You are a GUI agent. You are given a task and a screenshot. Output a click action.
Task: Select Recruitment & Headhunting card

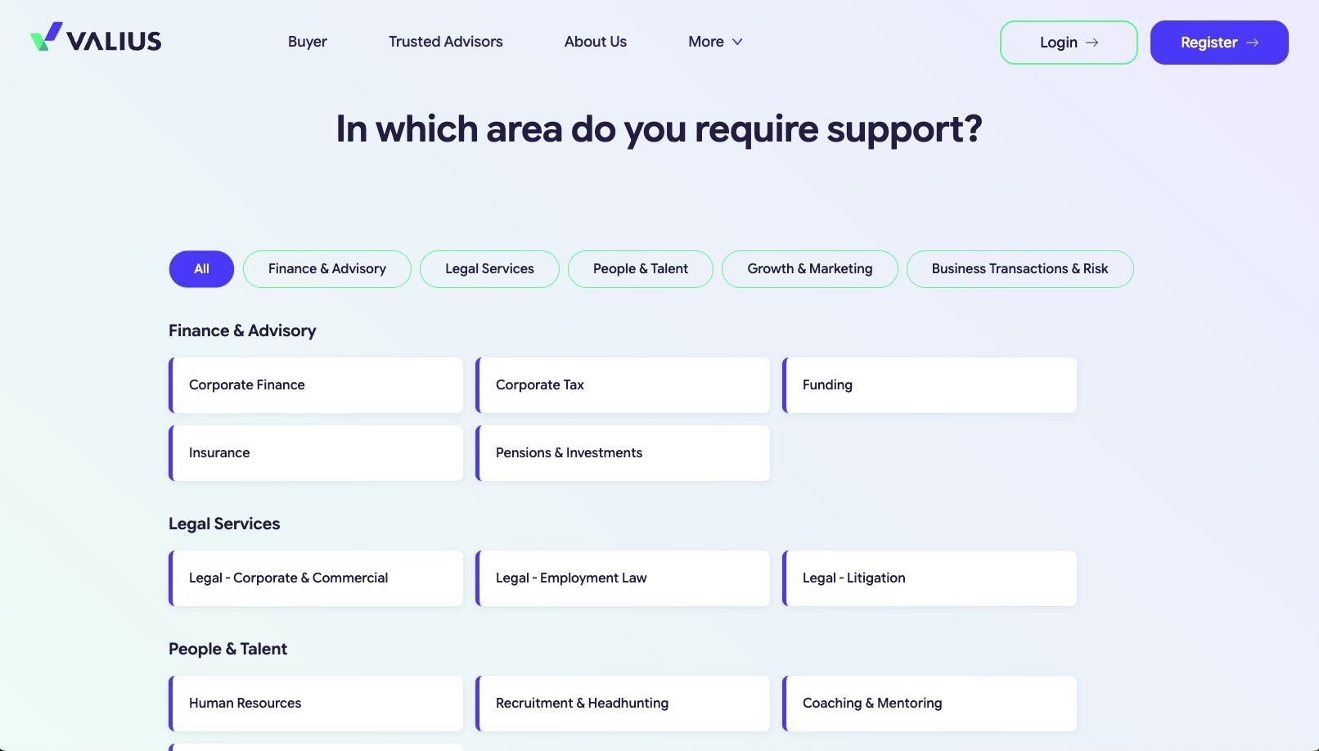(x=623, y=704)
